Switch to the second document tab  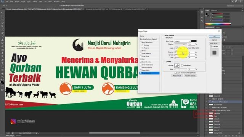click(x=117, y=9)
